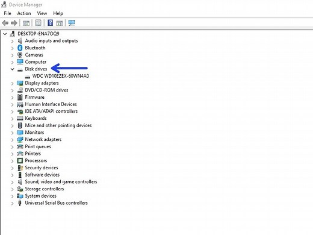
Task: Expand the Computer category chevron
Action: coord(12,62)
